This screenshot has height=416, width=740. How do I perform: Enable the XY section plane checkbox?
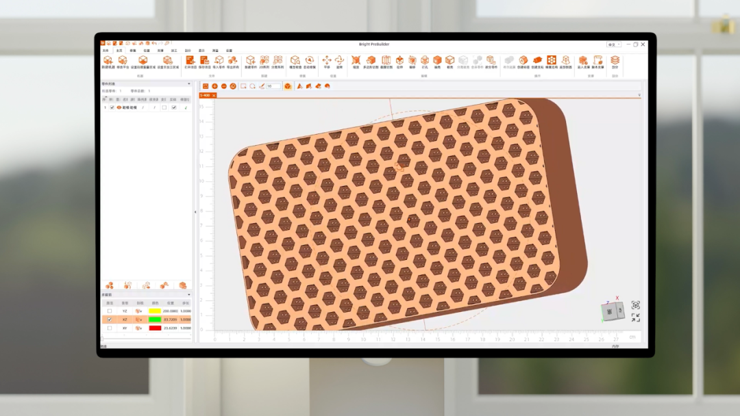coord(110,328)
